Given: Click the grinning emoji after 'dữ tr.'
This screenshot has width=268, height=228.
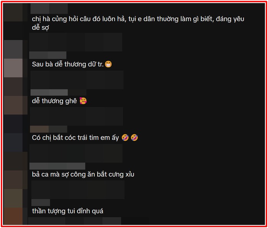Looking at the screenshot, I should 108,64.
